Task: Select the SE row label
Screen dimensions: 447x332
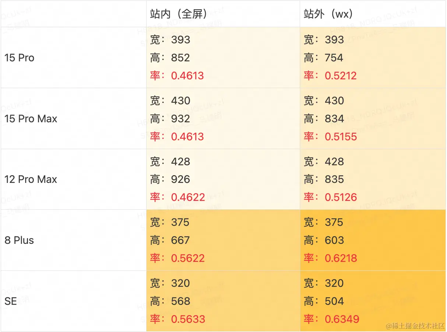Action: coord(11,301)
